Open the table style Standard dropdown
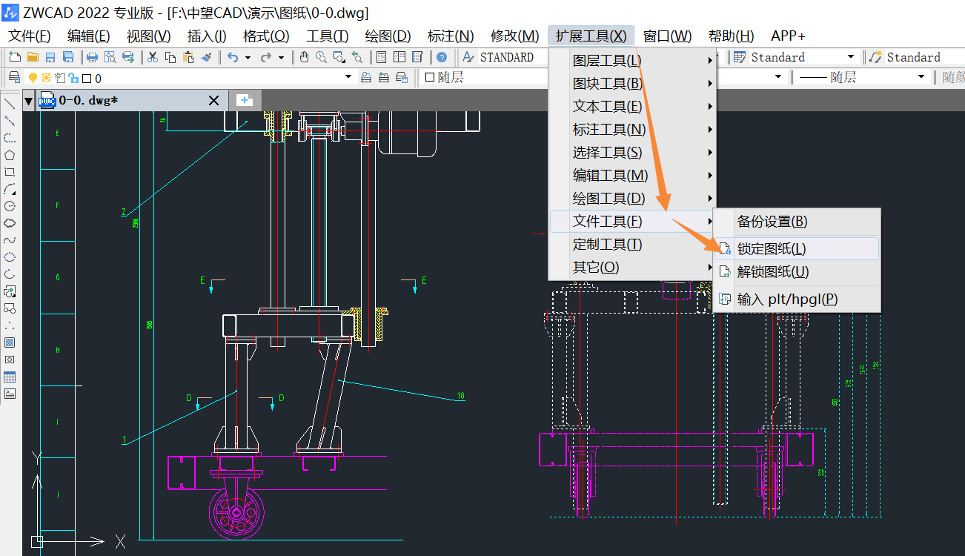This screenshot has width=965, height=556. tap(851, 57)
